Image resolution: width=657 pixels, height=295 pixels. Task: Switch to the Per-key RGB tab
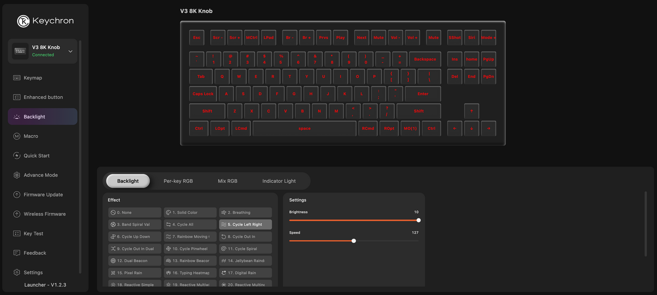178,181
